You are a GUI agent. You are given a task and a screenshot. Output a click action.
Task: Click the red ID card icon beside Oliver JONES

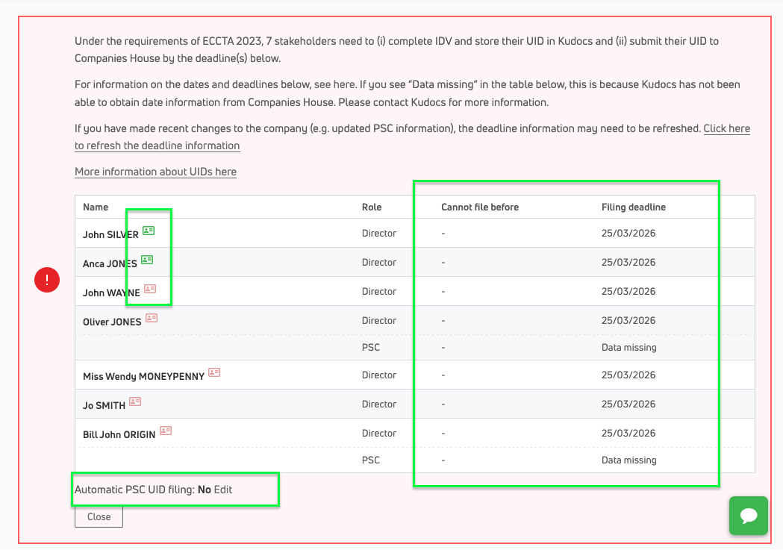[x=152, y=318]
